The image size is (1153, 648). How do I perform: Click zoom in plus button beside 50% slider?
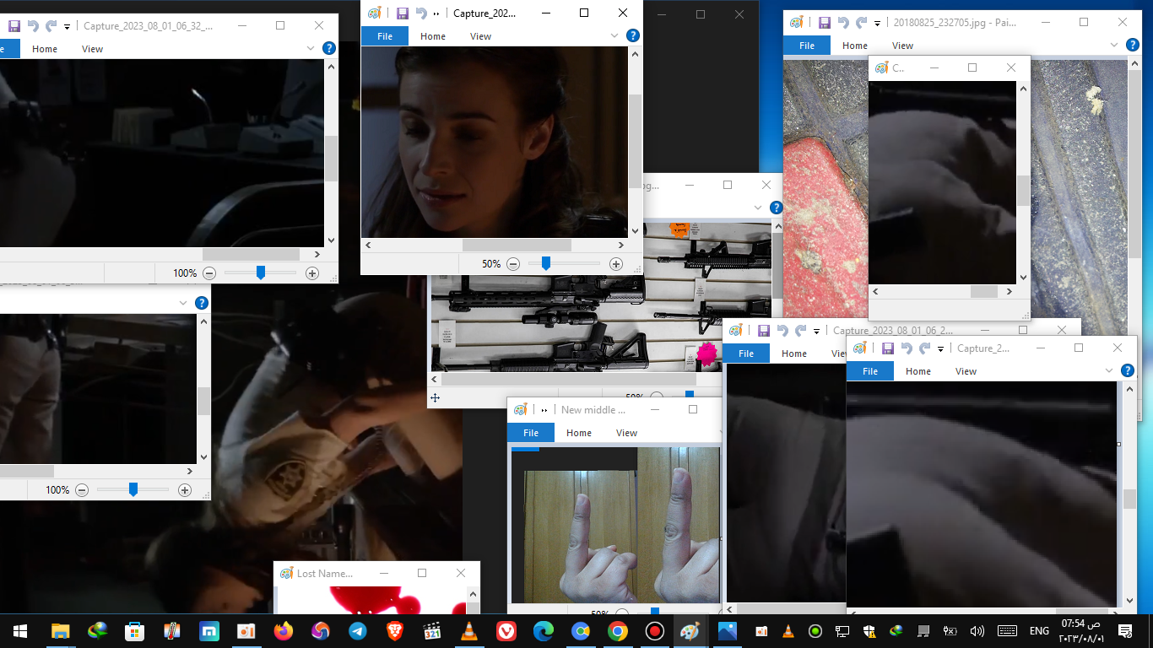point(615,264)
